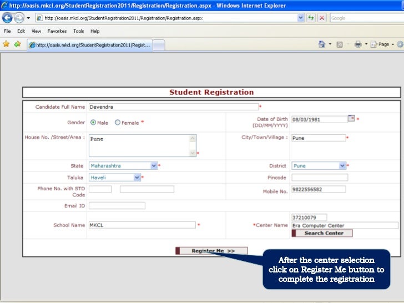Open the Tools menu
This screenshot has height=303, width=404.
pyautogui.click(x=79, y=31)
